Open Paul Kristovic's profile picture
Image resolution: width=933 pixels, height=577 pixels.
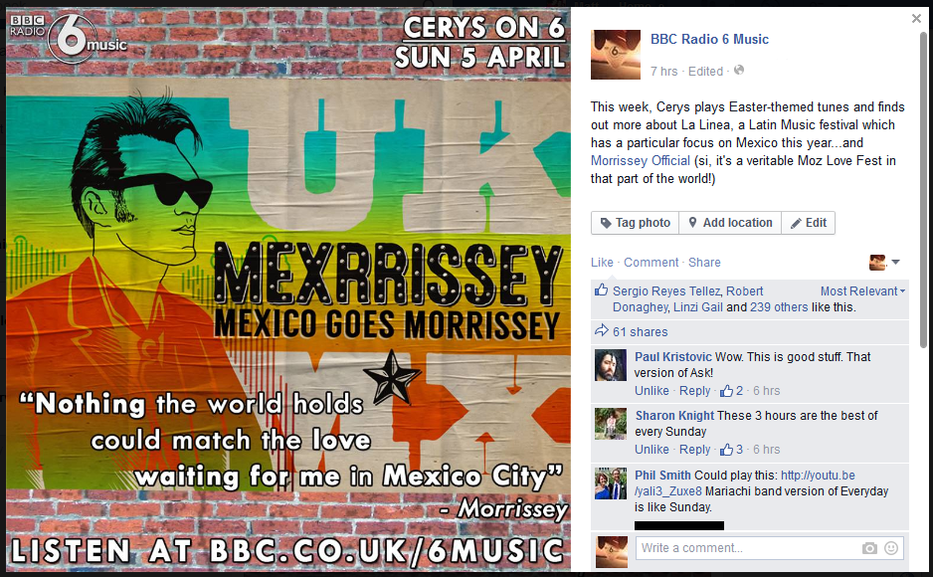tap(611, 365)
